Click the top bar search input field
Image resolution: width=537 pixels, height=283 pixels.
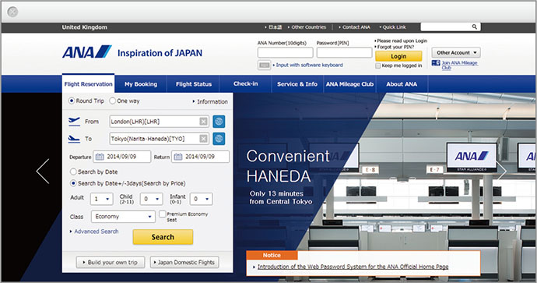[x=446, y=27]
